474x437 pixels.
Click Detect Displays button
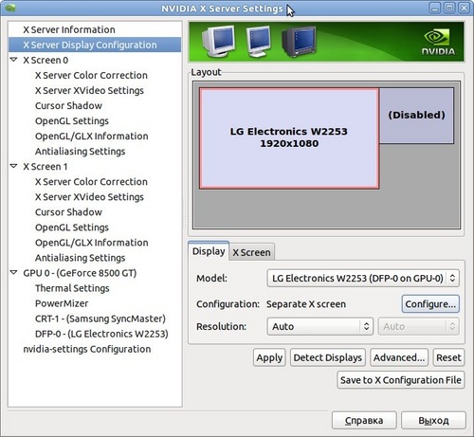tap(328, 357)
